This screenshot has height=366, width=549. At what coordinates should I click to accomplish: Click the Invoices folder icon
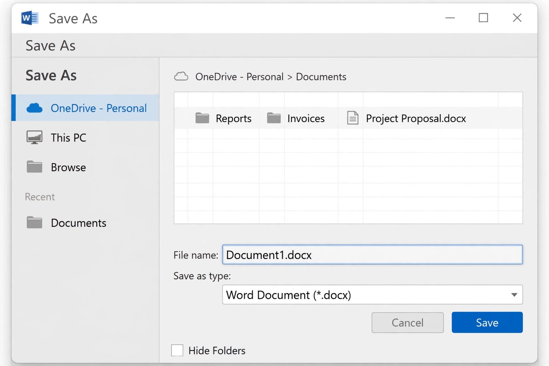click(274, 118)
